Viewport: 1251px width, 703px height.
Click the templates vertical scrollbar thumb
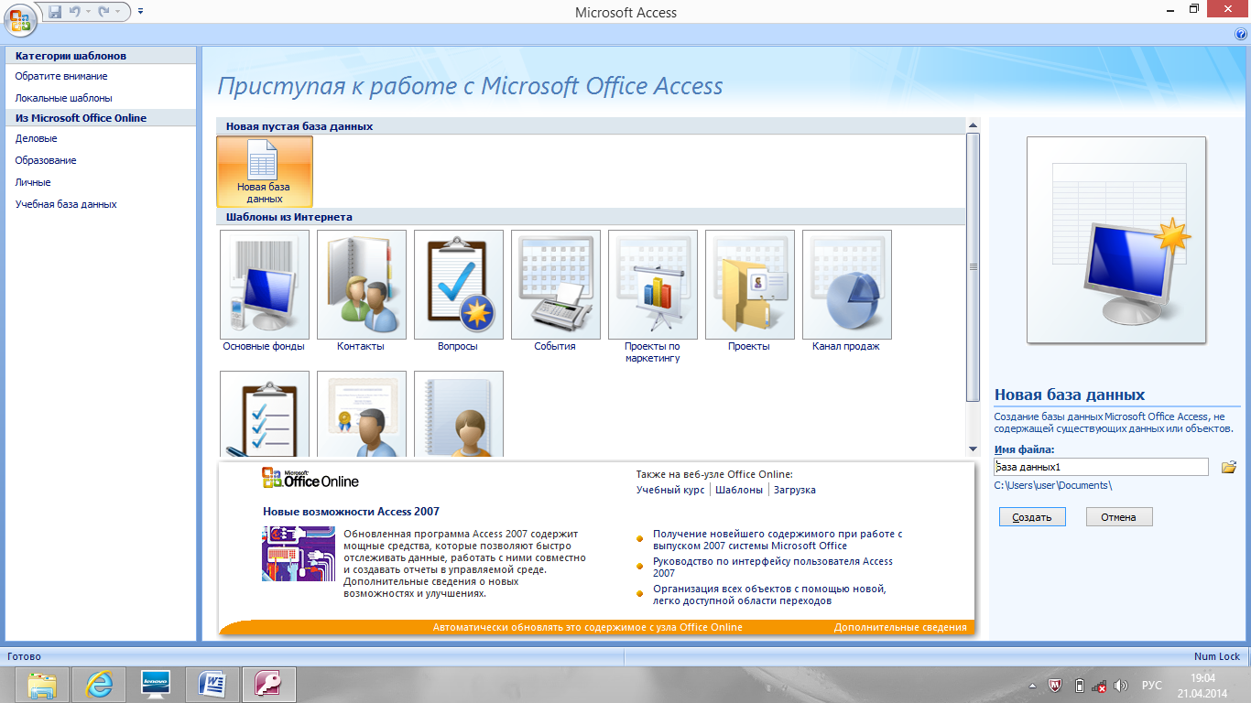(973, 266)
